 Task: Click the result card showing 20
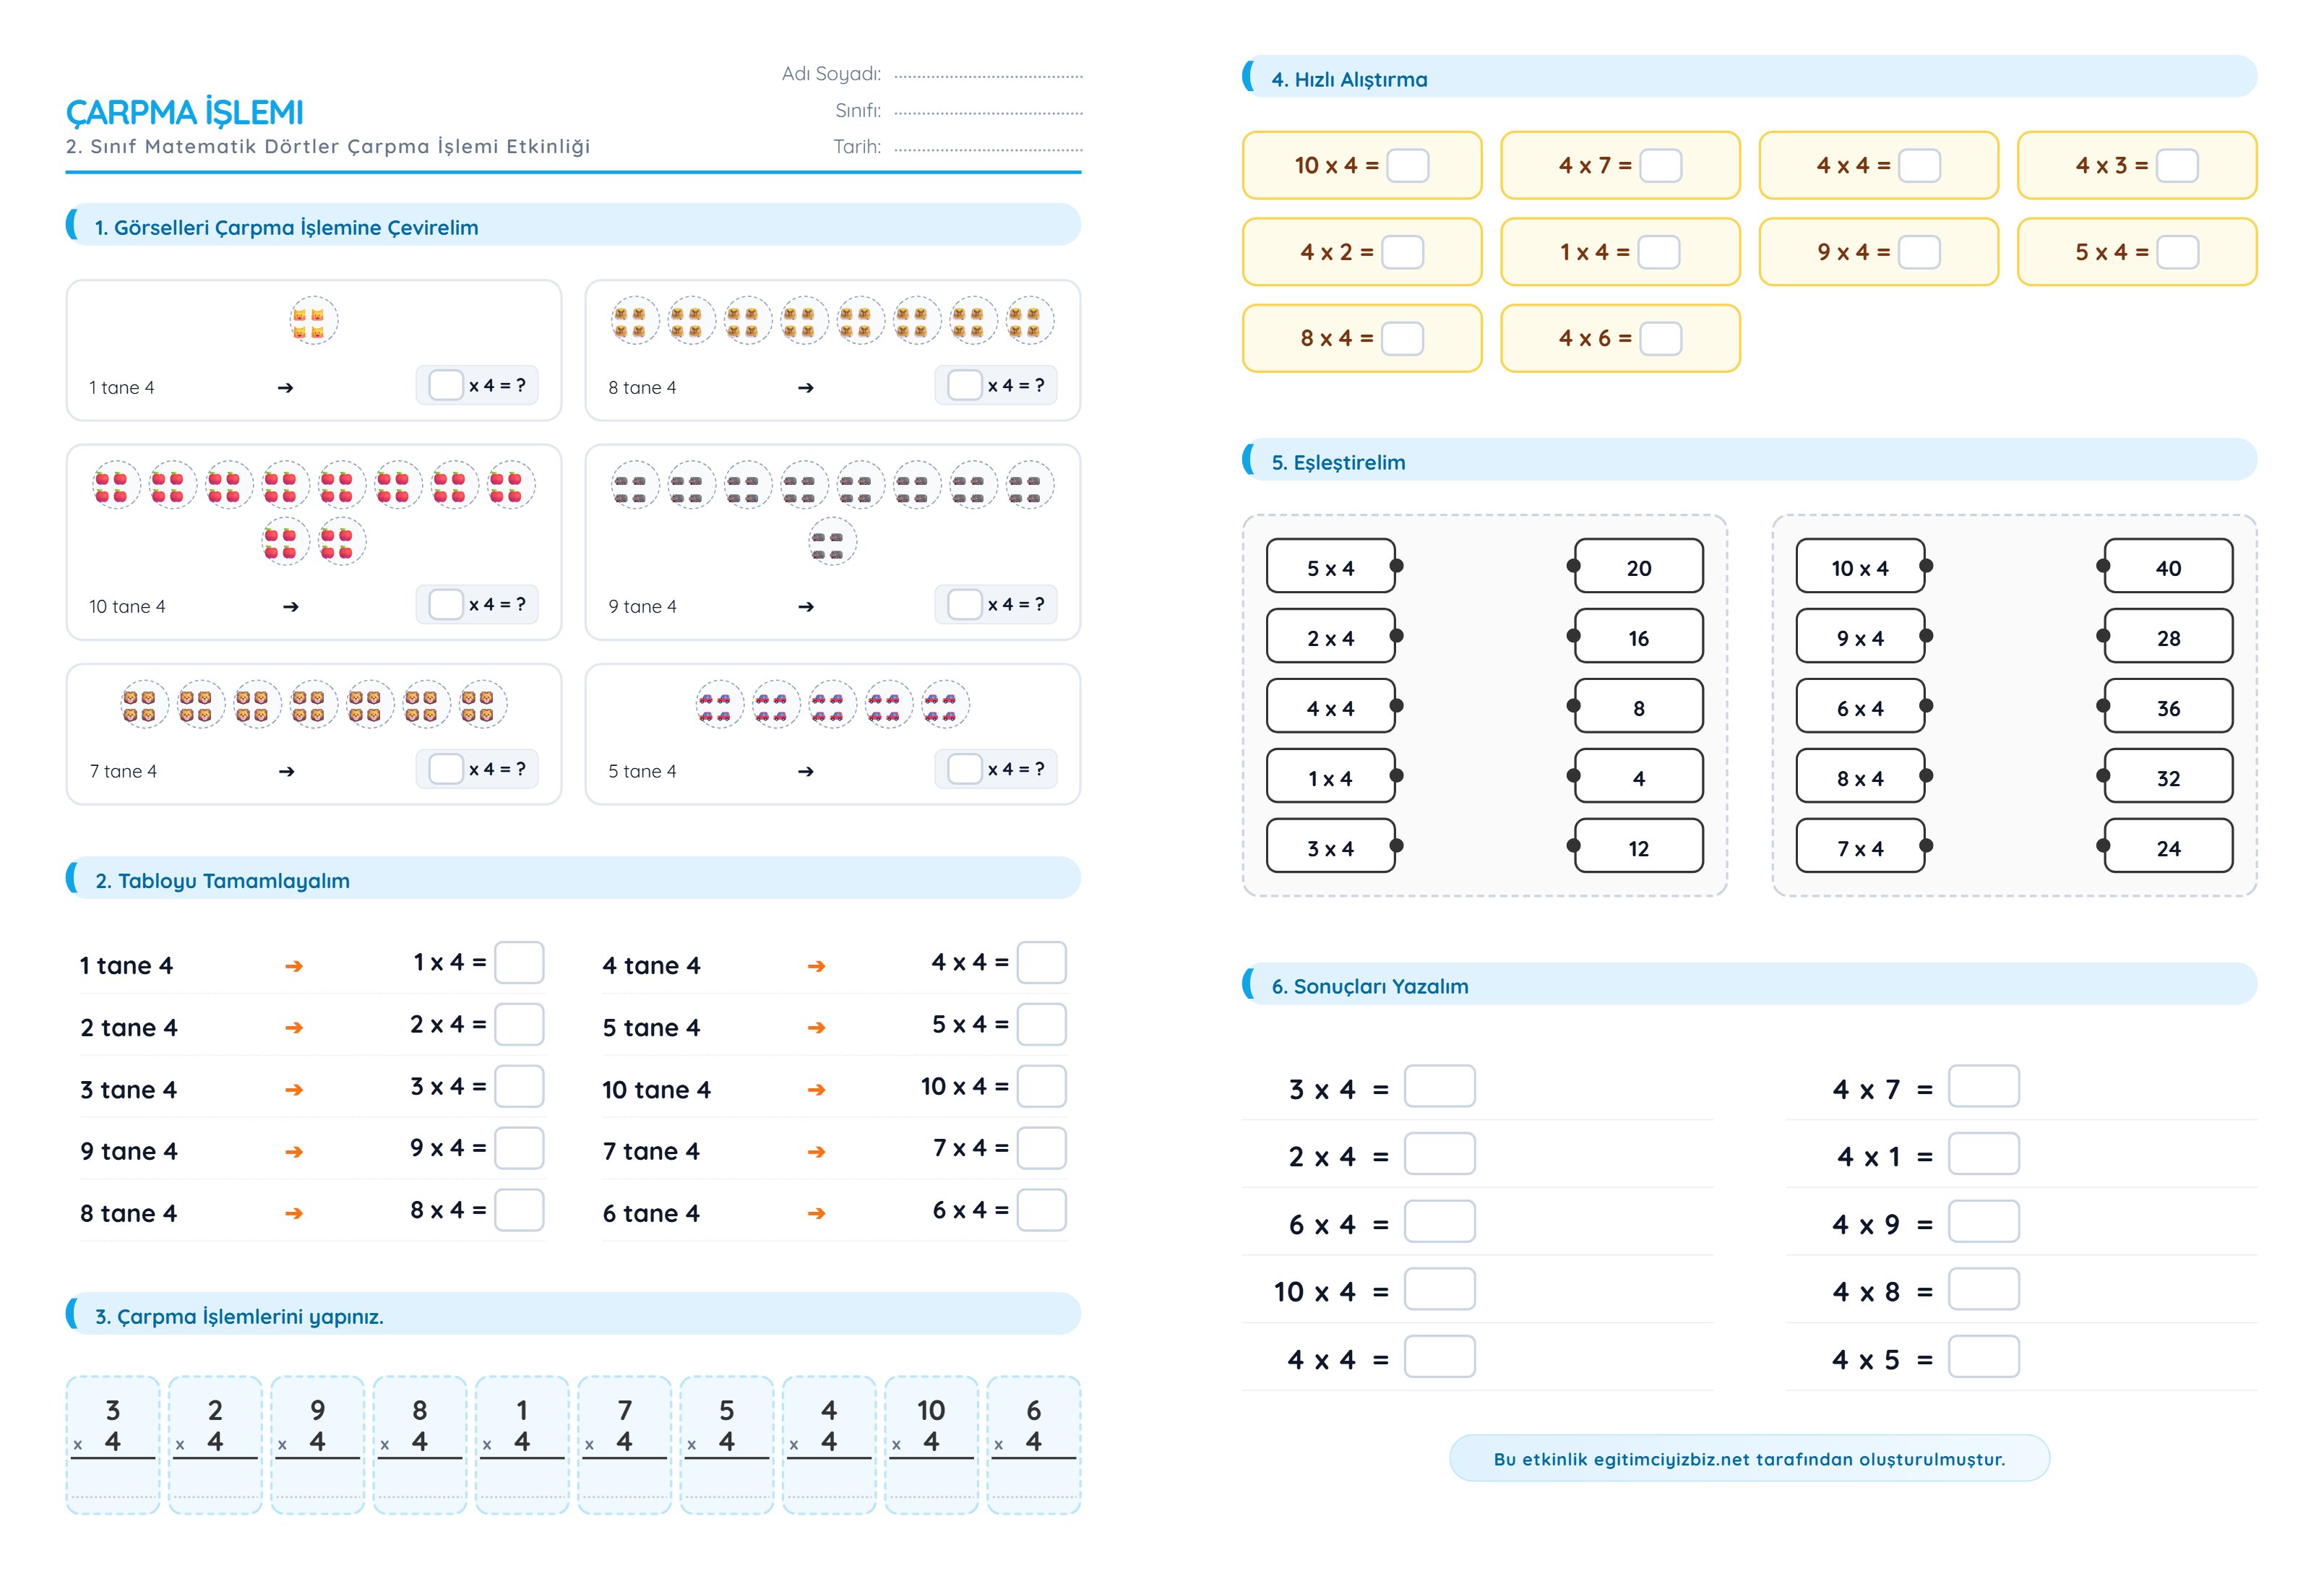(1638, 567)
